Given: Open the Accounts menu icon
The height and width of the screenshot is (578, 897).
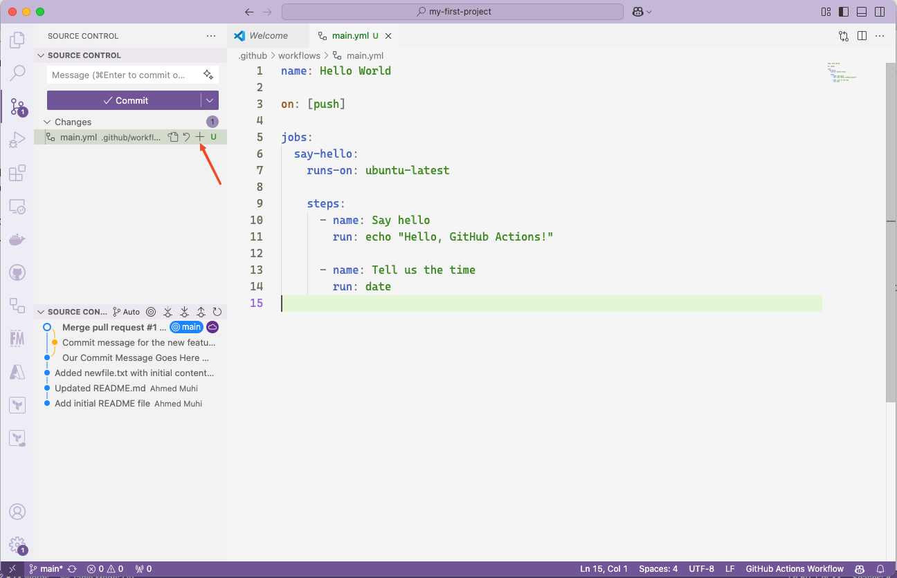Looking at the screenshot, I should (x=17, y=512).
